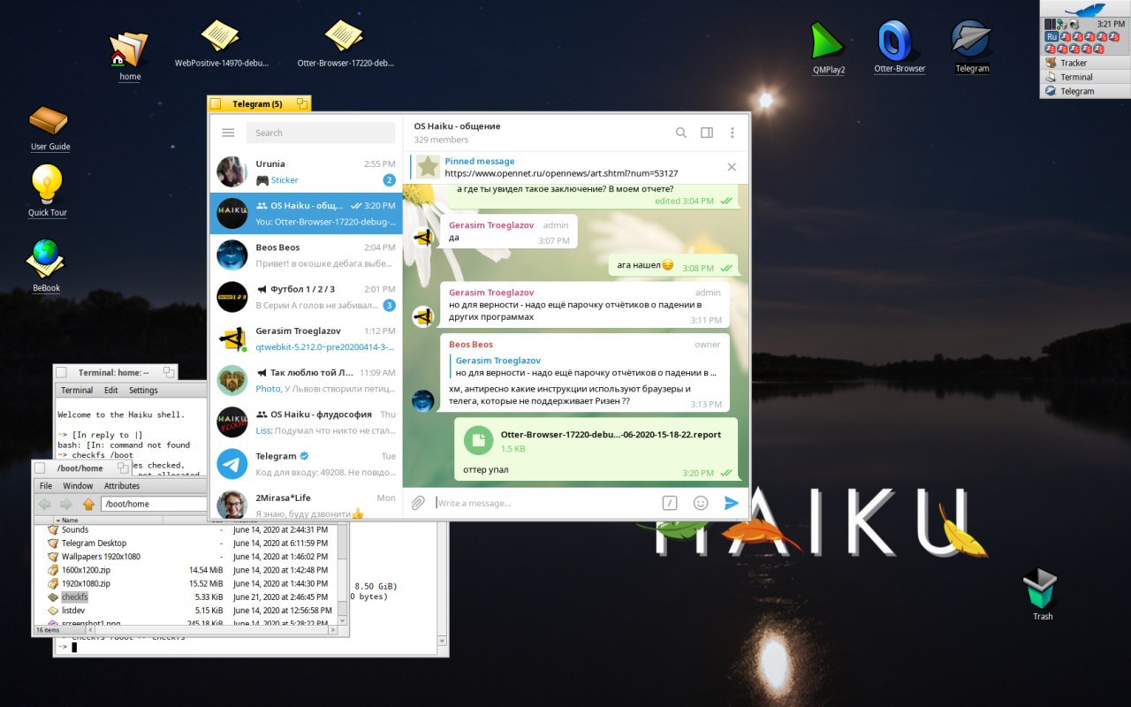Download the Otter-Browser report file icon
1131x707 pixels.
[478, 440]
